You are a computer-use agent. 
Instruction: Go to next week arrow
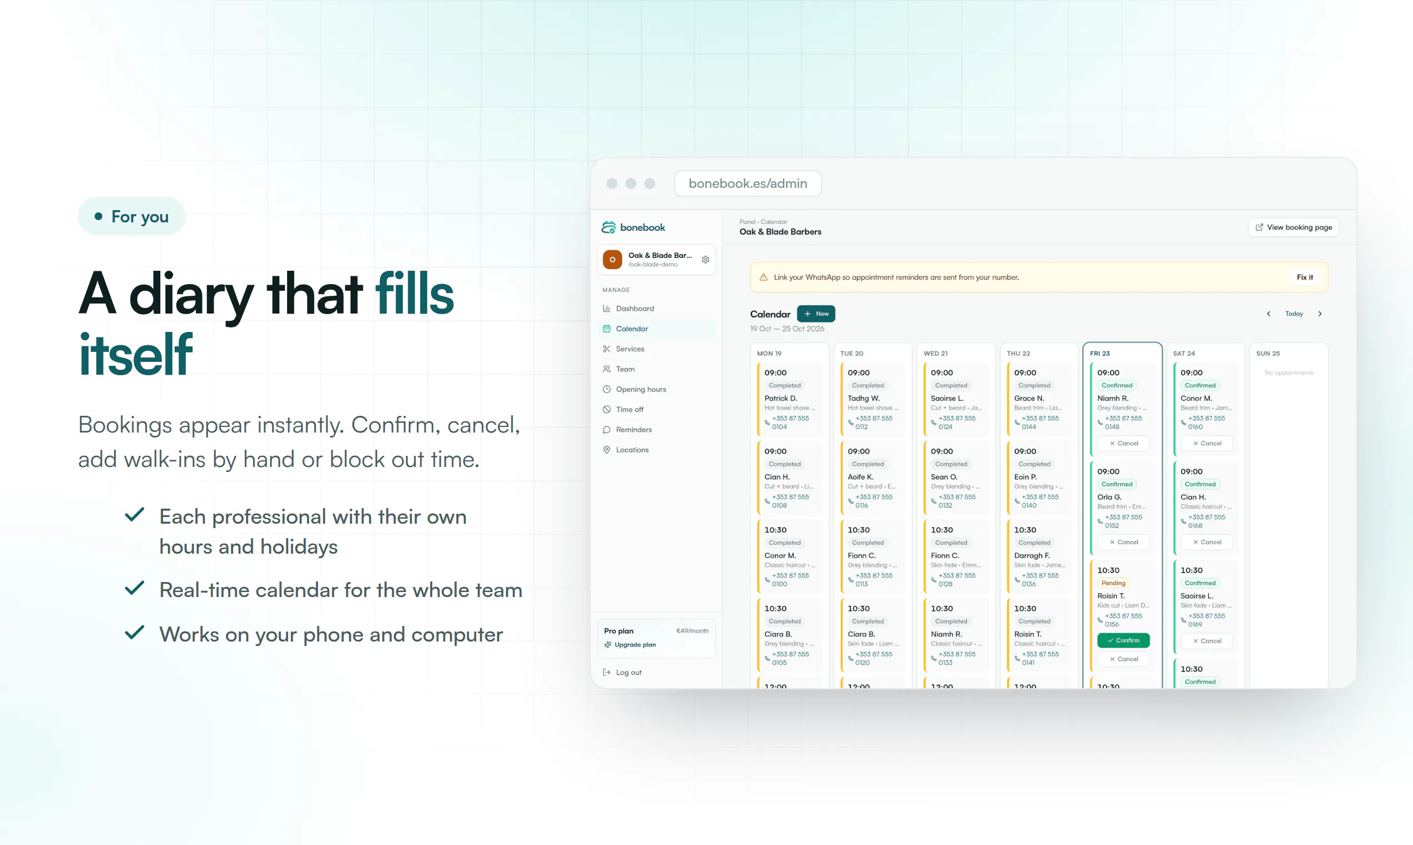pos(1320,314)
